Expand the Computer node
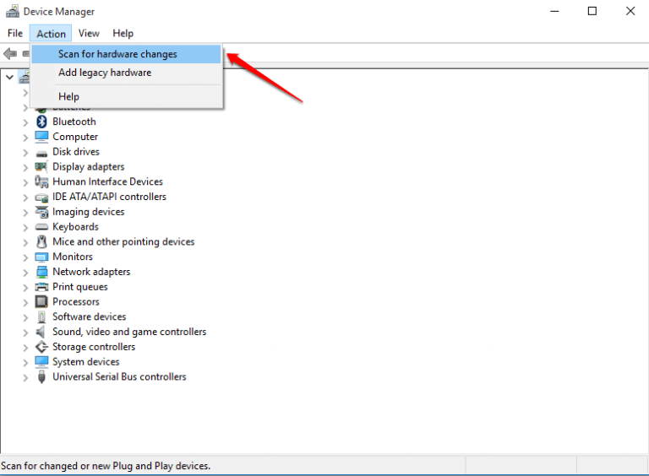The width and height of the screenshot is (649, 476). tap(25, 138)
